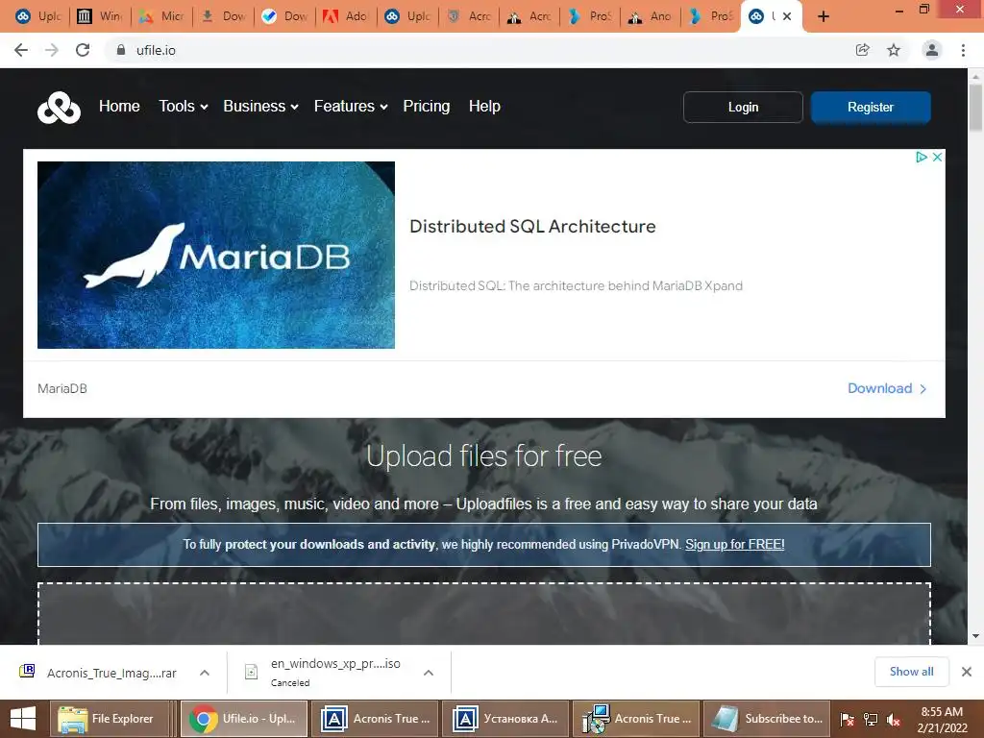The image size is (984, 738).
Task: Close the active Ufile tab
Action: click(x=787, y=16)
